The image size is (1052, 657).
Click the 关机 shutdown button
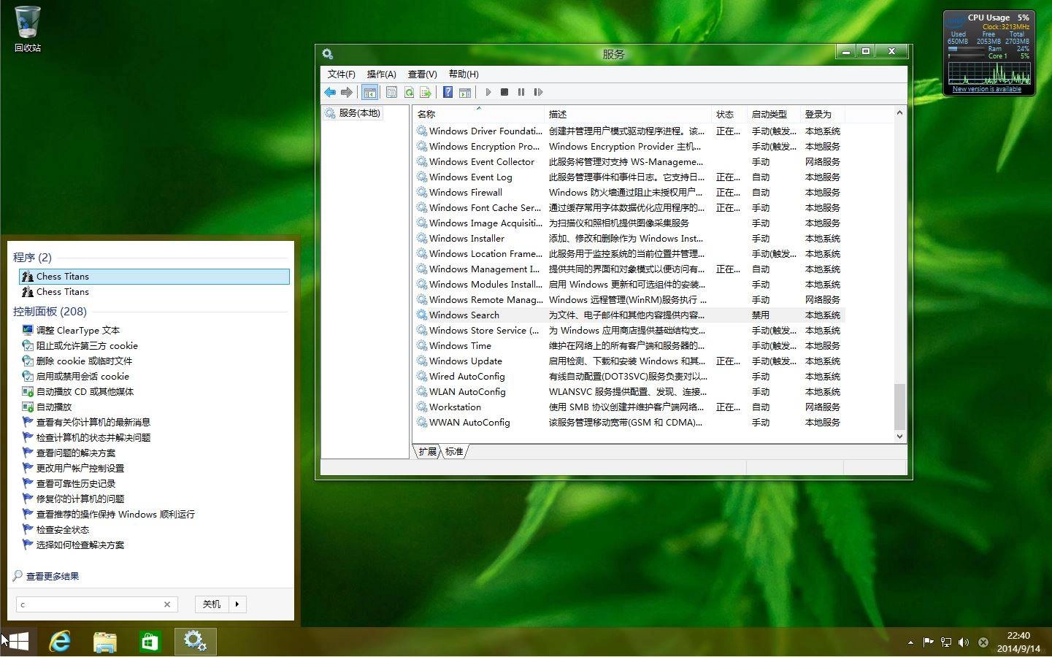pyautogui.click(x=212, y=604)
